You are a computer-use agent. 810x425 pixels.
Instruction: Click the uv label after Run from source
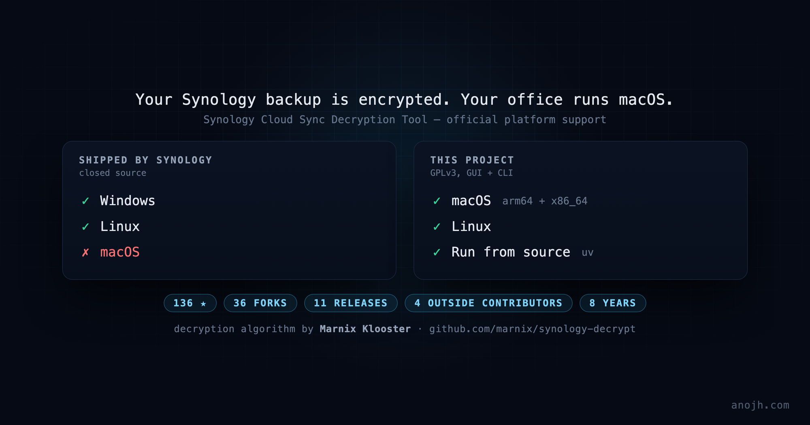click(588, 253)
